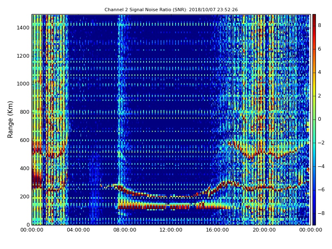
Task: Click the 800 range tick label
Action: 24,112
